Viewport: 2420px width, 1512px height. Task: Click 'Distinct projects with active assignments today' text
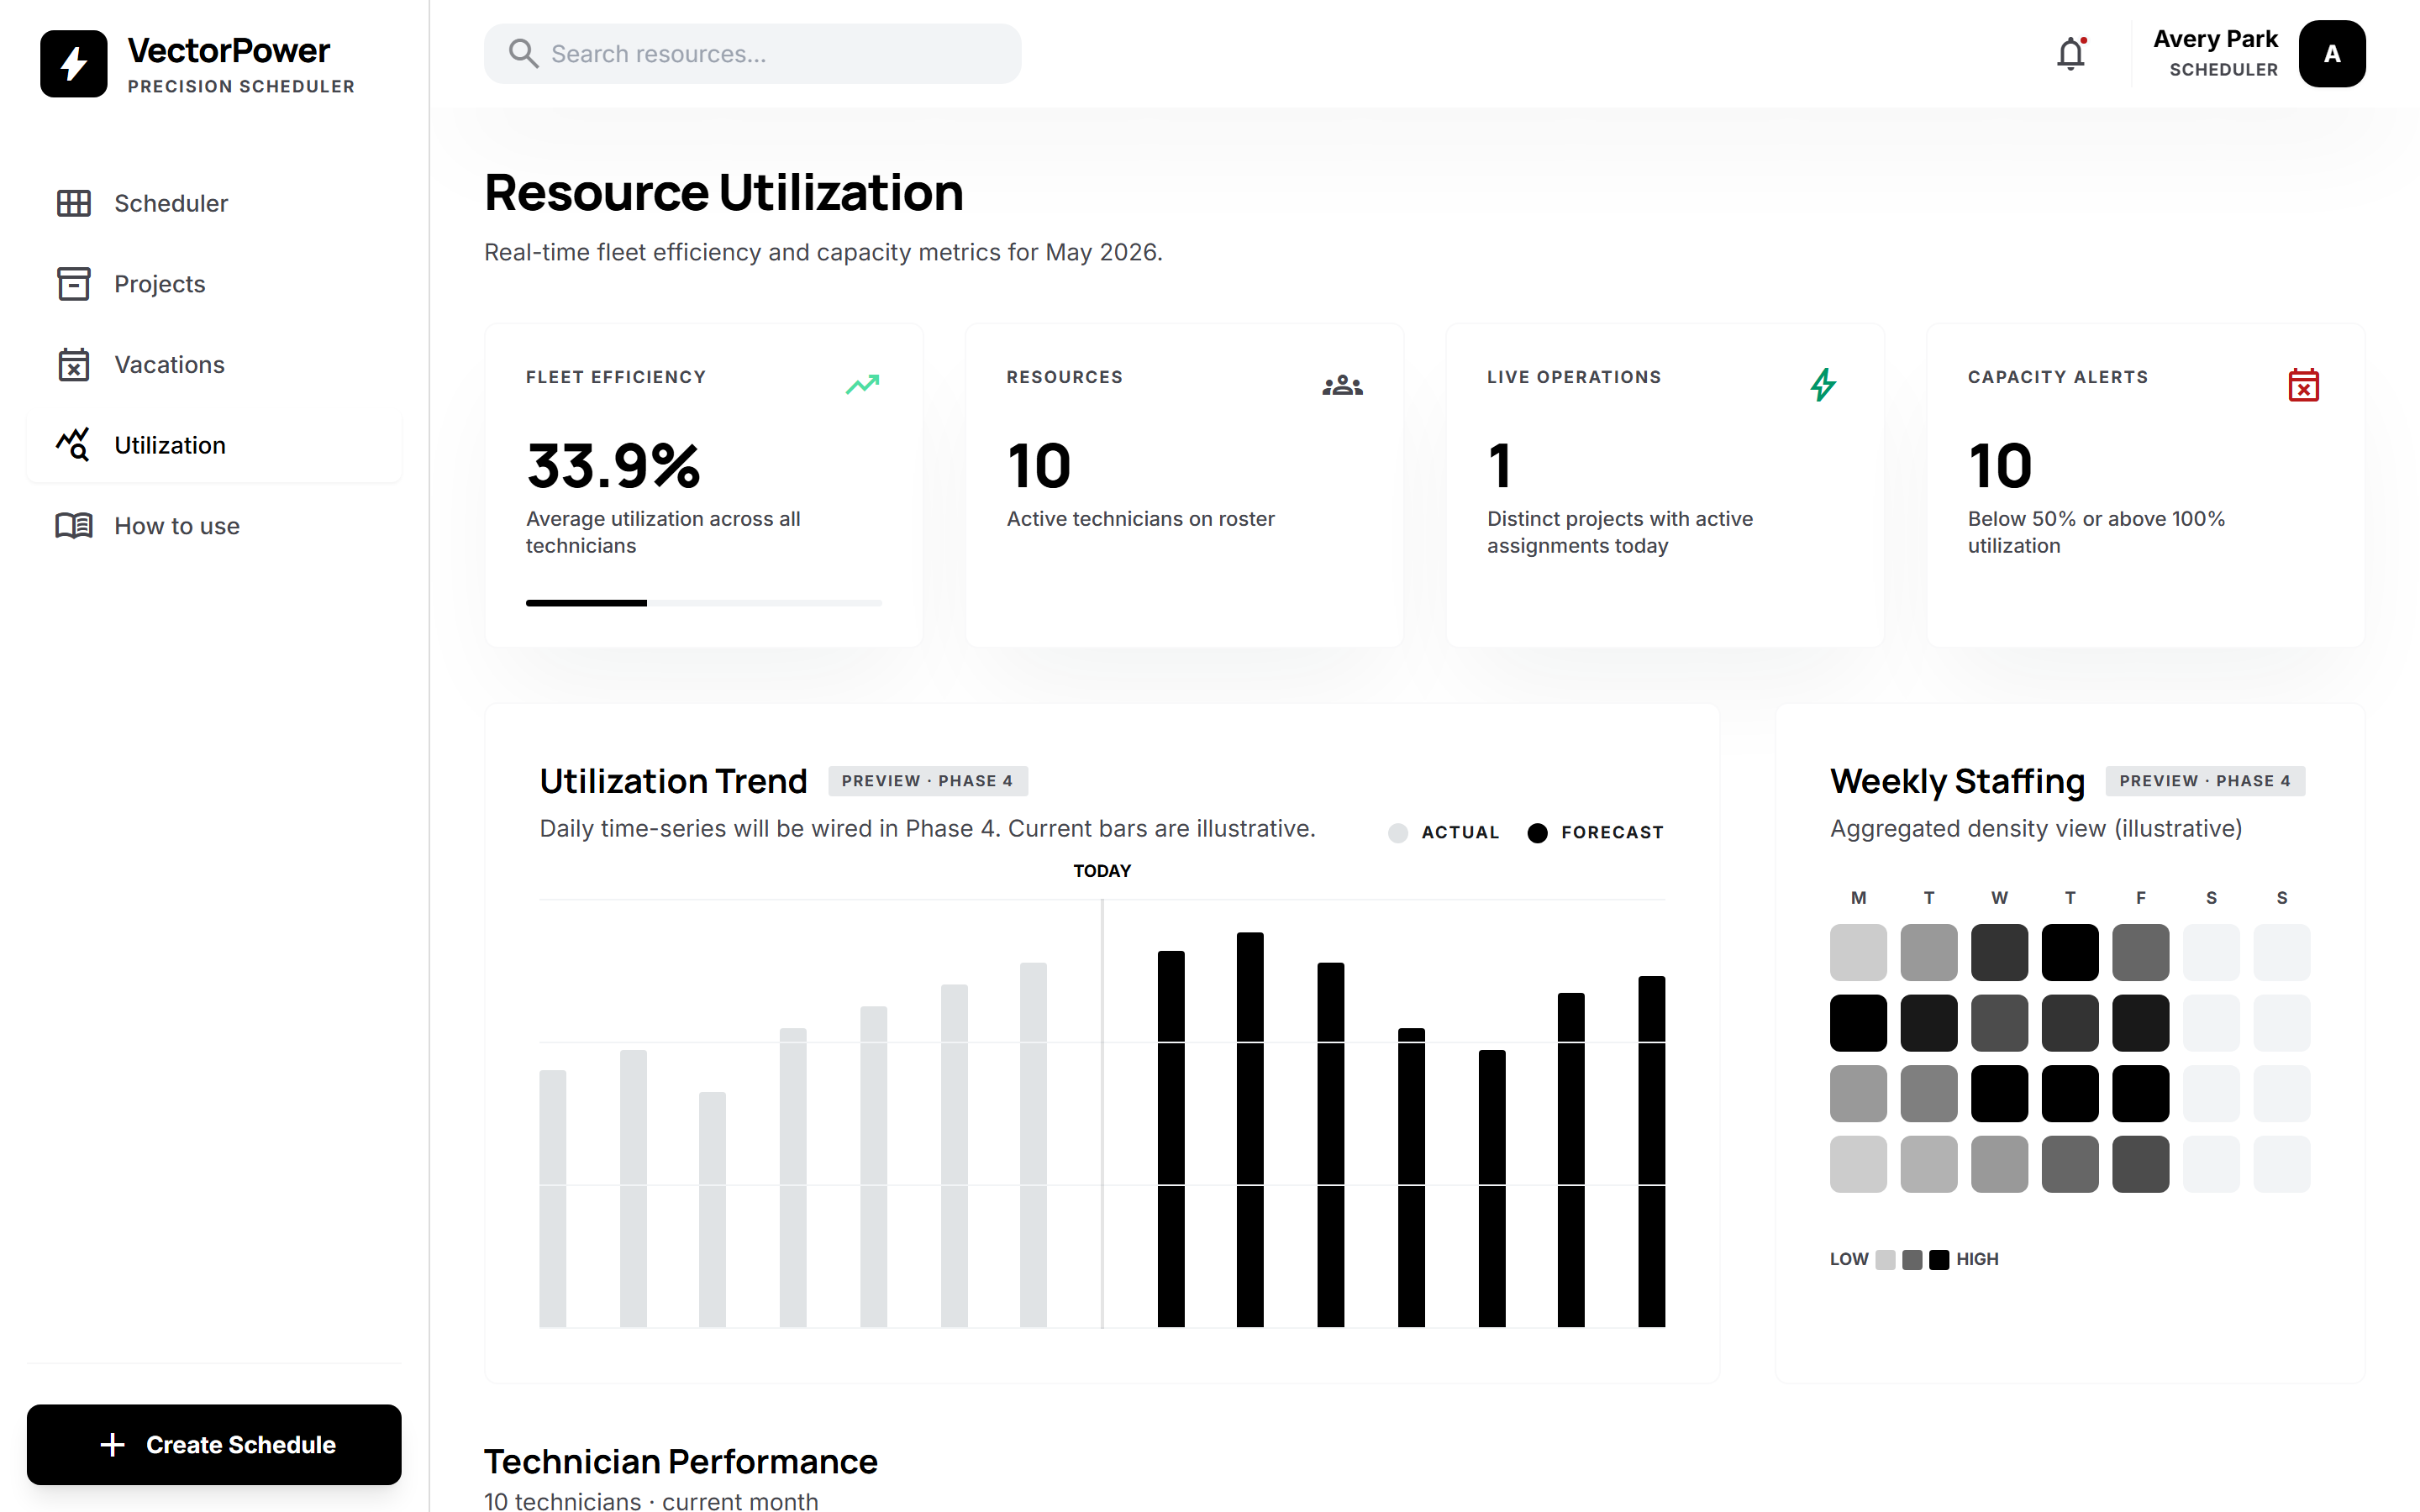point(1620,532)
